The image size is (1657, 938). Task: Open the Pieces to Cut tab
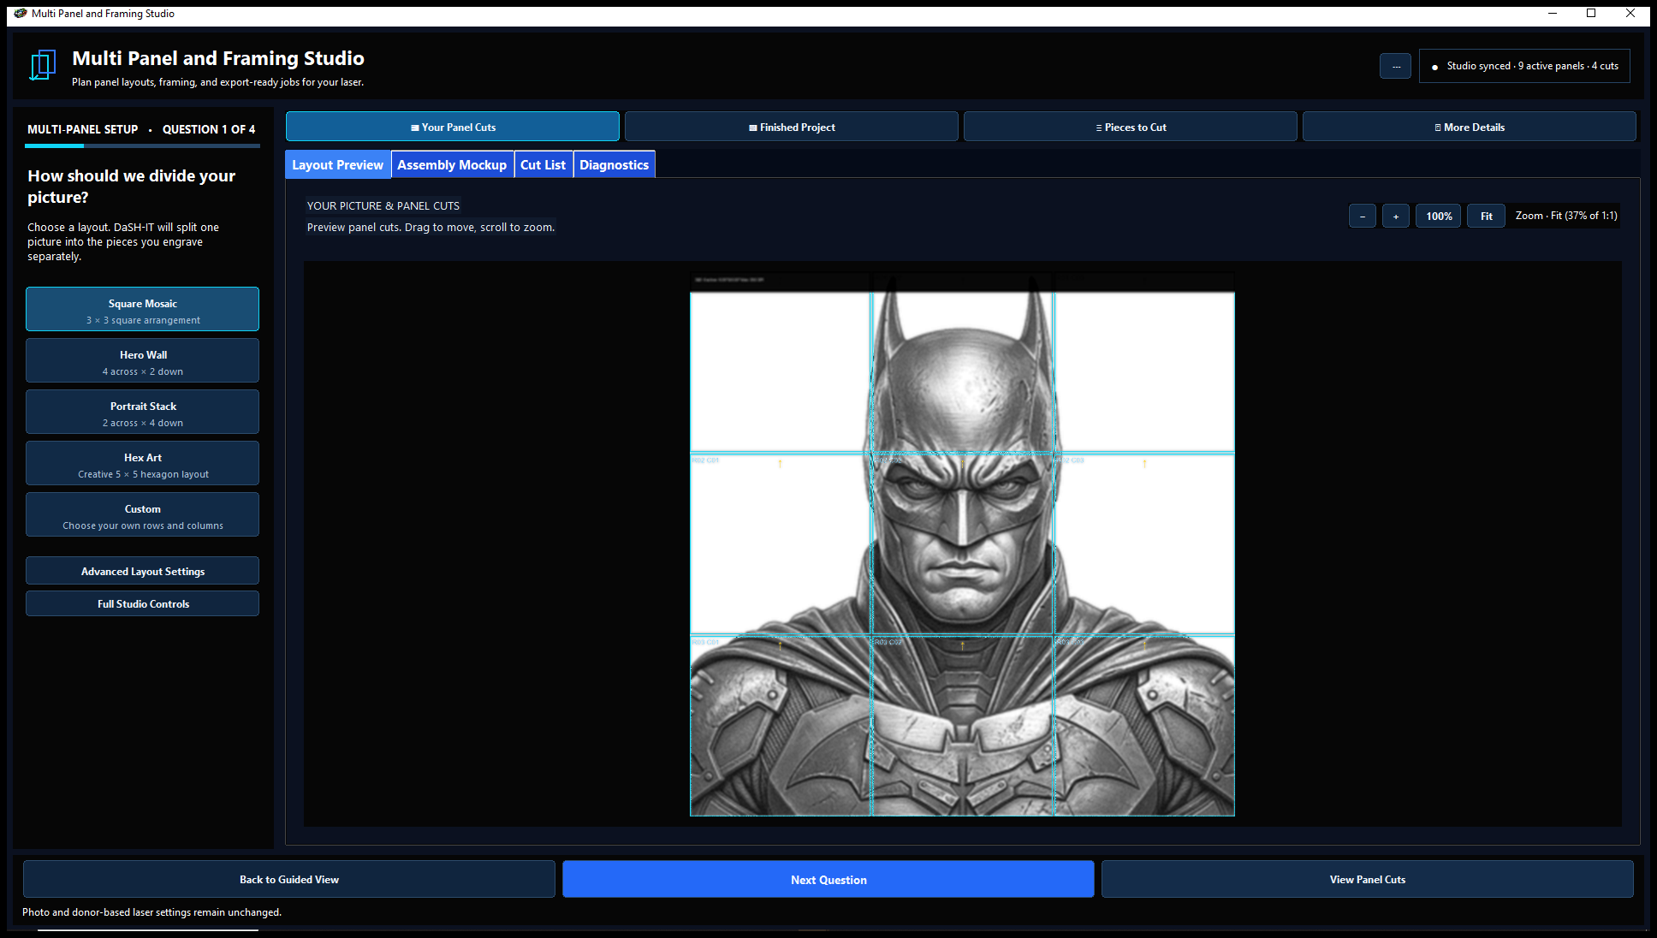point(1131,127)
